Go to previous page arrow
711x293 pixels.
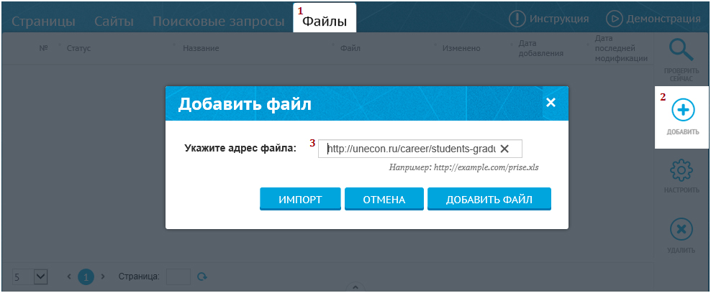(x=69, y=276)
